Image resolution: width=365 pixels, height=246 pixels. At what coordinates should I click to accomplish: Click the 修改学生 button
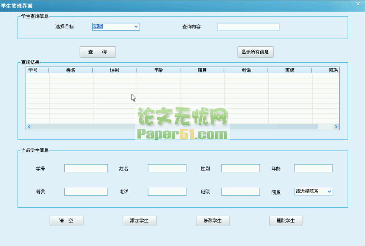tap(213, 221)
